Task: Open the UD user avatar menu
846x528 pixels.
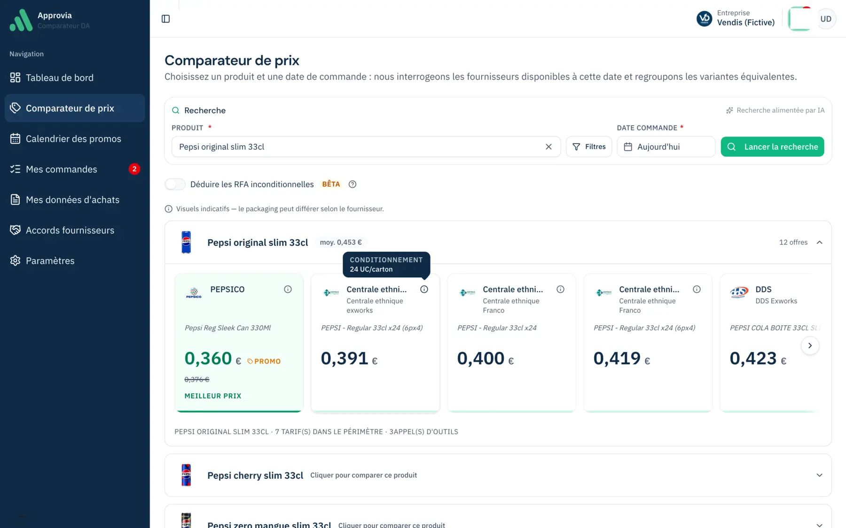Action: (826, 19)
